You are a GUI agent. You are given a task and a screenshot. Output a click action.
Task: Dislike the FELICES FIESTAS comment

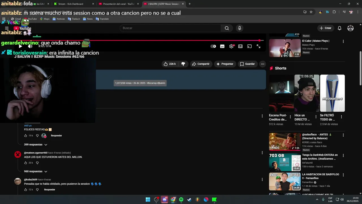tap(37, 136)
